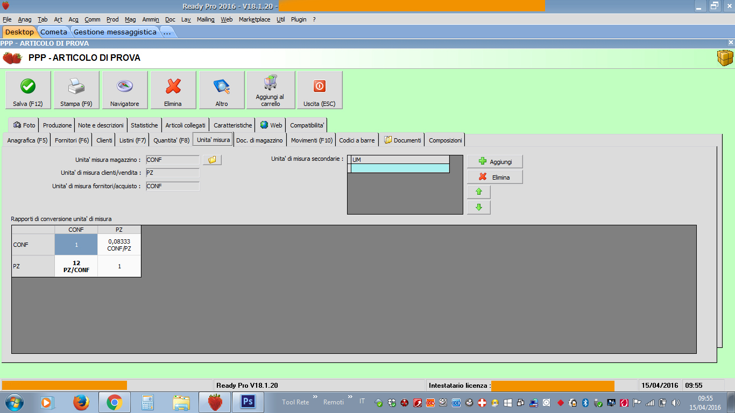Open the File menu

(x=7, y=19)
